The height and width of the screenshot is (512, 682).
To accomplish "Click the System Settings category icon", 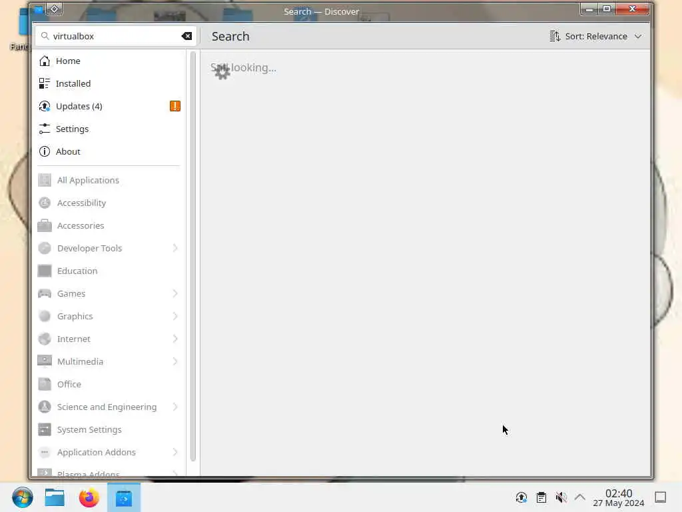I will [x=45, y=430].
